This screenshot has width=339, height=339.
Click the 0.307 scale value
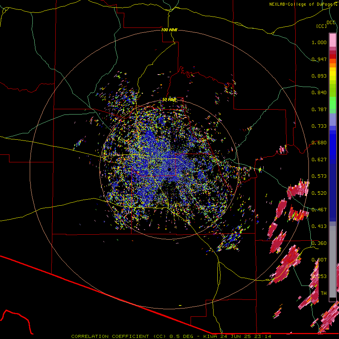pos(319,260)
